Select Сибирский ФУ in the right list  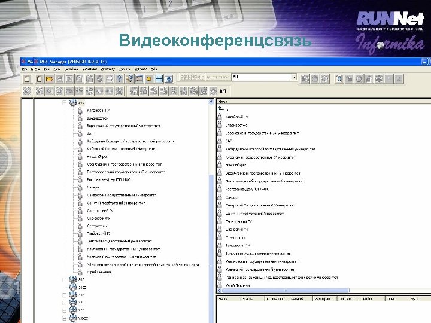[x=236, y=229]
